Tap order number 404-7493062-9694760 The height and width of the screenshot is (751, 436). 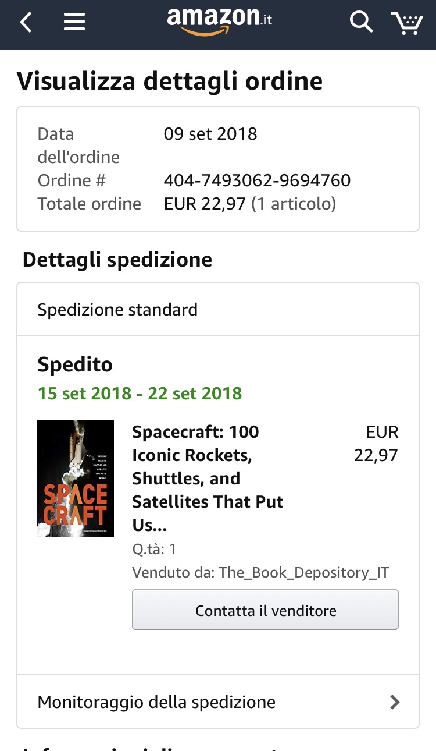click(x=257, y=180)
